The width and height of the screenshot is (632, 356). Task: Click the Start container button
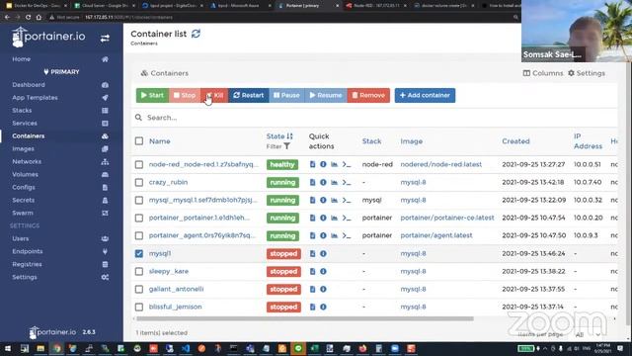pos(152,95)
